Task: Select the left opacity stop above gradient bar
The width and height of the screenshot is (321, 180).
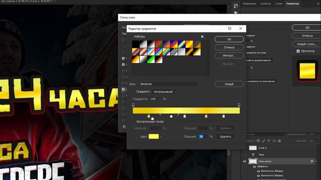Action: click(133, 105)
